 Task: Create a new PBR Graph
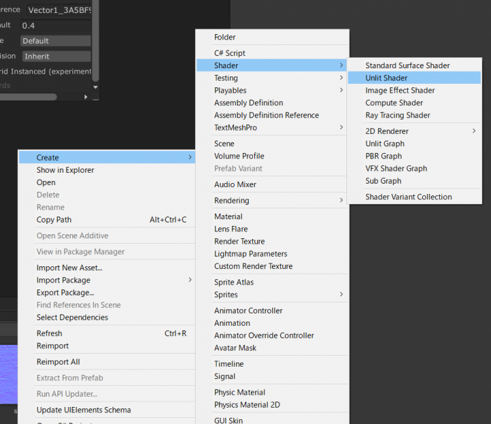383,156
